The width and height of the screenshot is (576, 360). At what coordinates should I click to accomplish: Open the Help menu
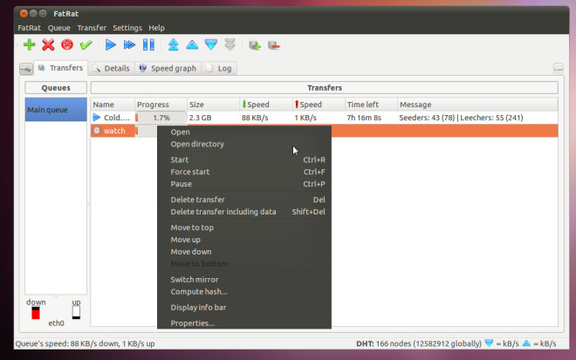point(156,28)
